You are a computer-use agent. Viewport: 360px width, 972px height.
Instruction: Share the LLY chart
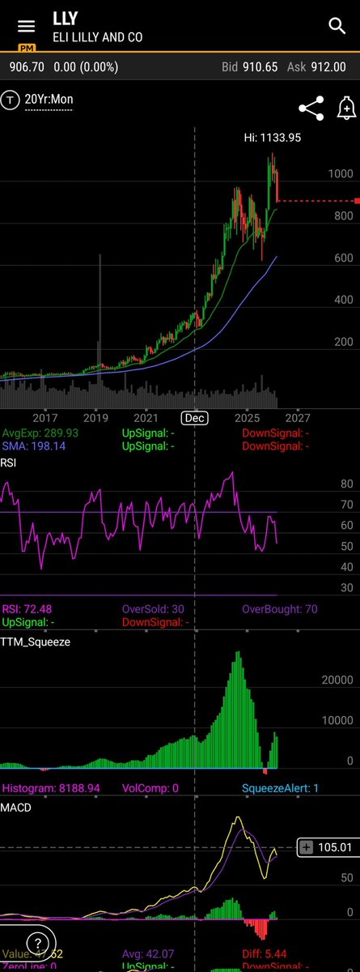click(311, 109)
